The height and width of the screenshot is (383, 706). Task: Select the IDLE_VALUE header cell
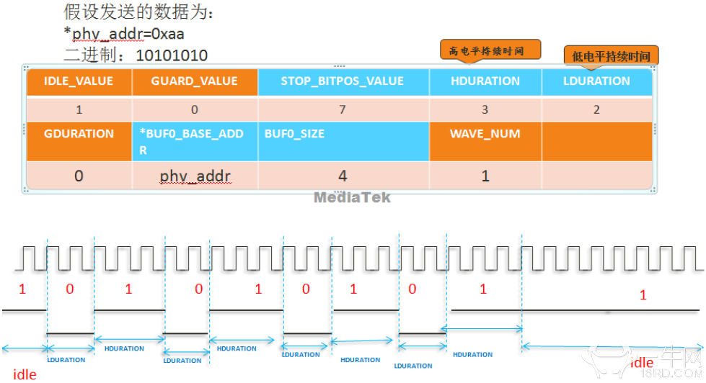click(79, 81)
